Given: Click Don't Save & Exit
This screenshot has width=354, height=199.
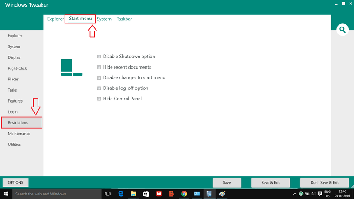Looking at the screenshot, I should 324,182.
